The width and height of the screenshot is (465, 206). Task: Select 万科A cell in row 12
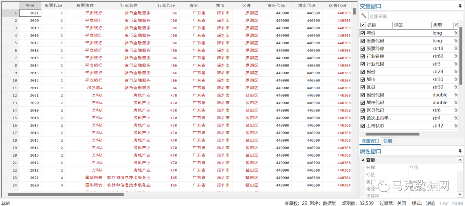tap(85, 95)
